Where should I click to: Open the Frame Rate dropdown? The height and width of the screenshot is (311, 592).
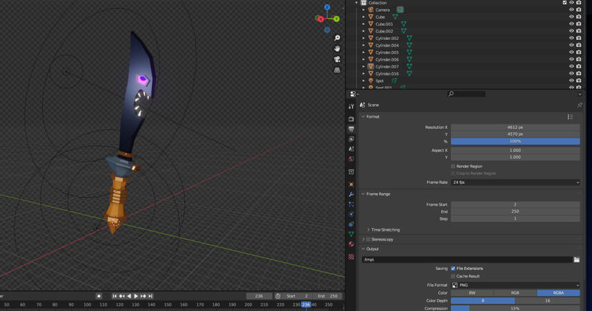(515, 182)
